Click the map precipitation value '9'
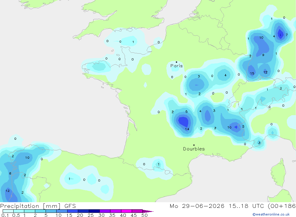The height and width of the screenshot is (217, 296). click(263, 55)
